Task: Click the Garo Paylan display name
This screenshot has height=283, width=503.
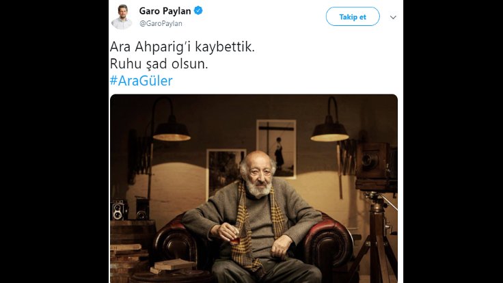Action: [x=165, y=11]
